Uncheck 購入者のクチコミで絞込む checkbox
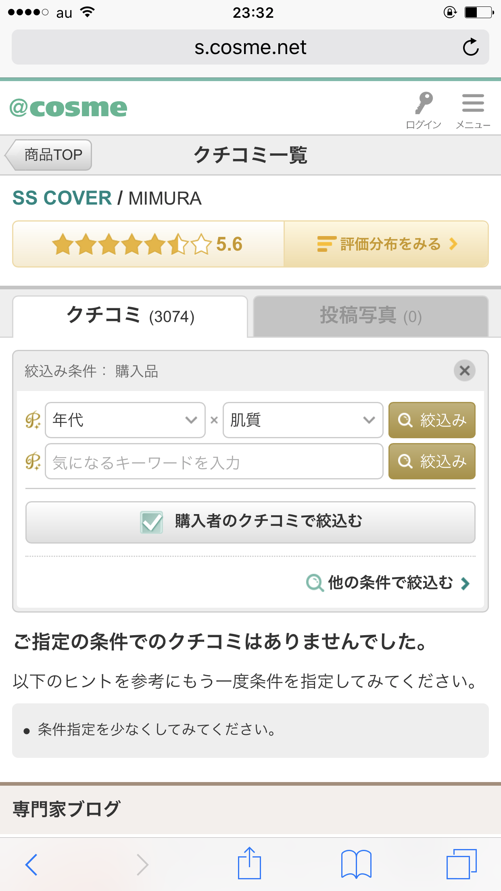This screenshot has height=891, width=501. click(151, 522)
